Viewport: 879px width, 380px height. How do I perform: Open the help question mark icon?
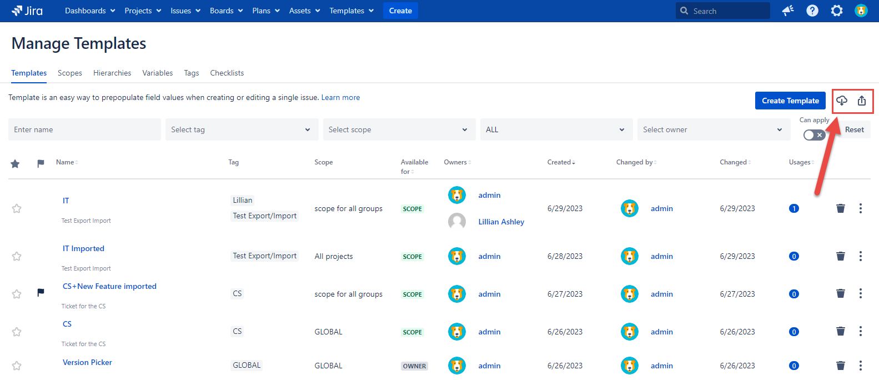point(812,11)
